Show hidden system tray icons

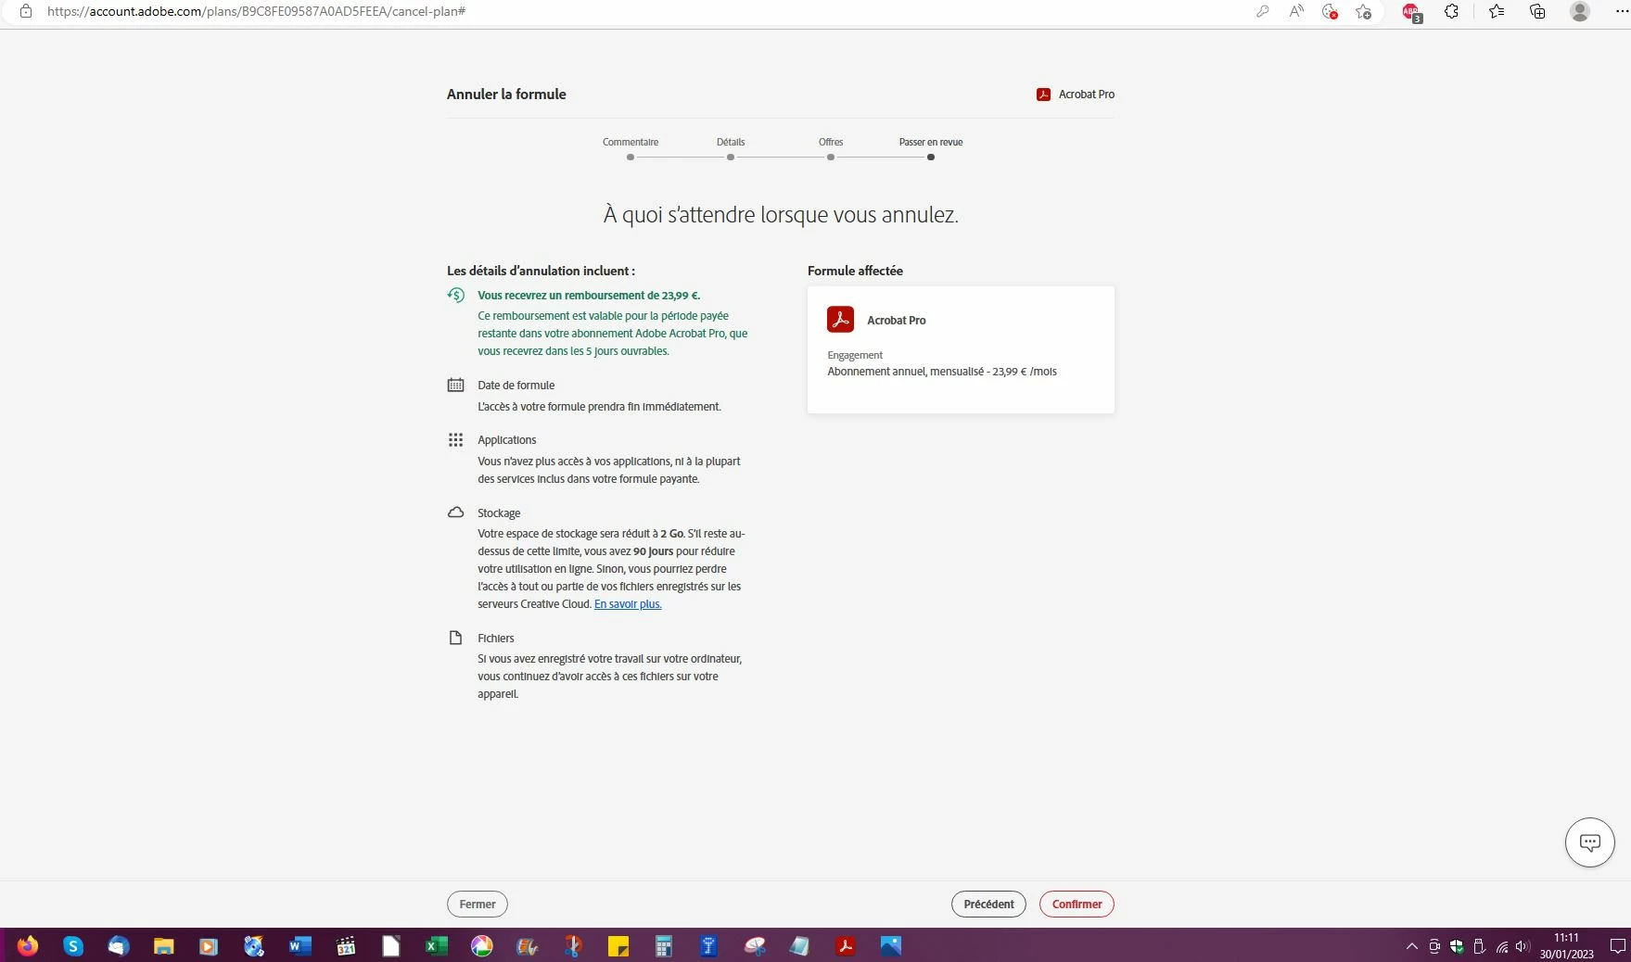coord(1411,946)
